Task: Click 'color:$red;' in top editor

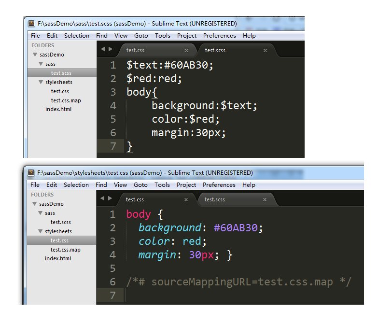Action: [186, 119]
